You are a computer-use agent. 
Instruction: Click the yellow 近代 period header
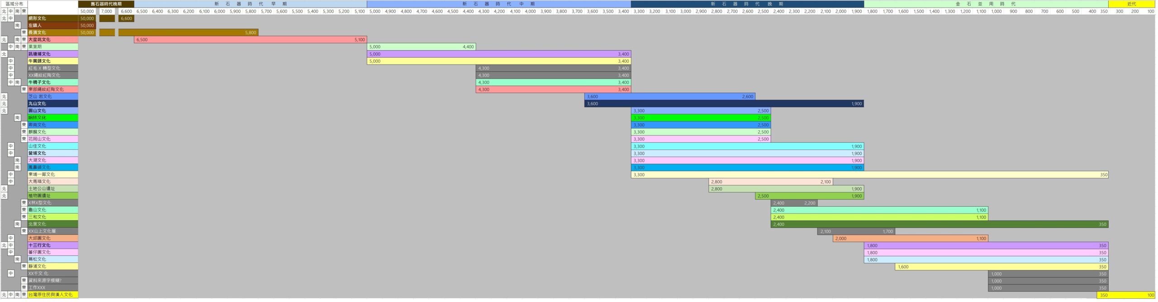1131,4
